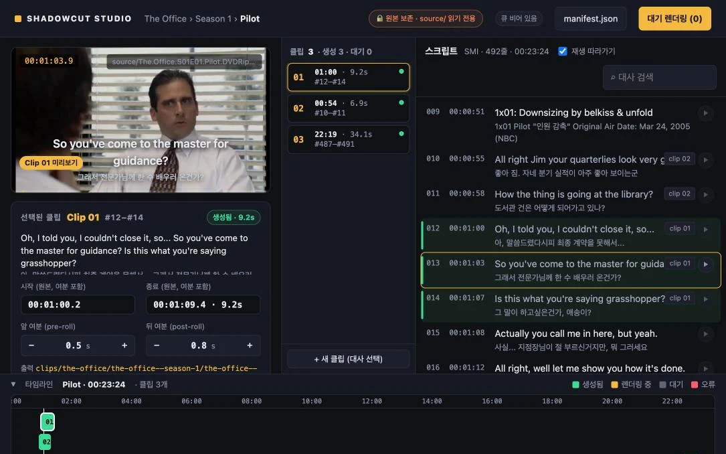This screenshot has height=454, width=726.
Task: Click pre-roll value 0.5 s
Action: coord(78,346)
